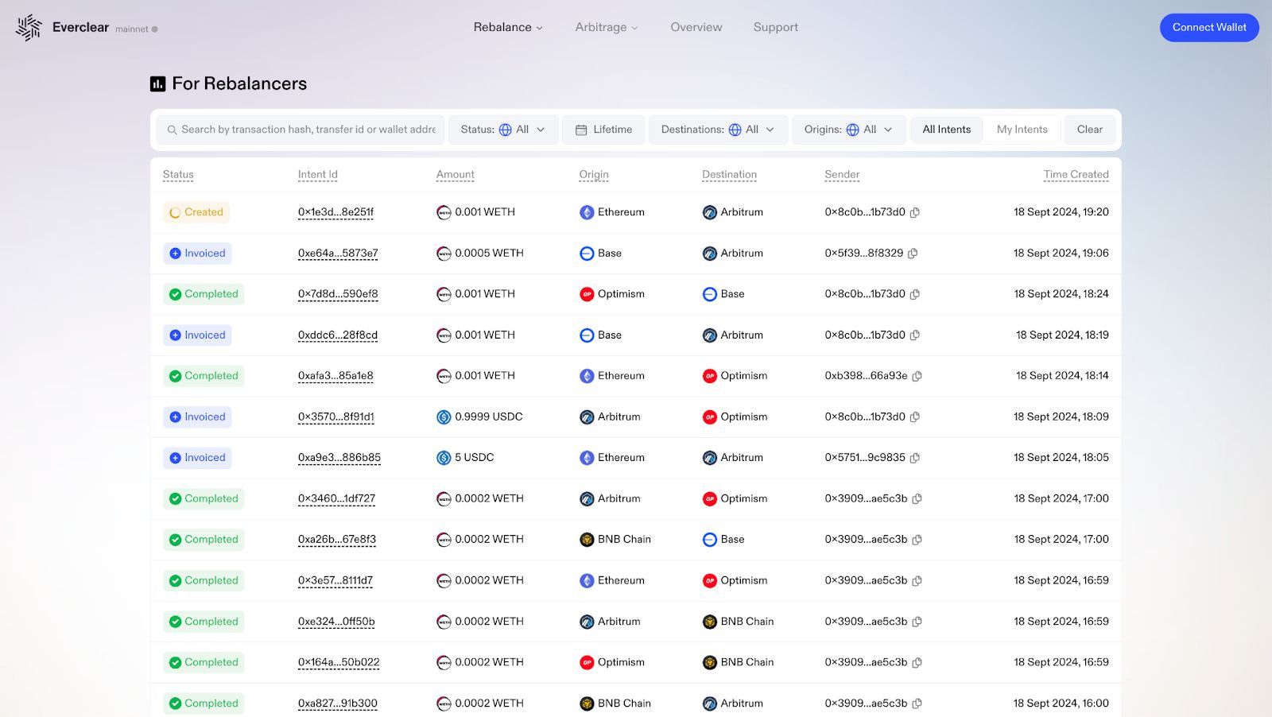Viewport: 1272px width, 717px height.
Task: Open intent 0x7d8d...590ef8 details
Action: coord(338,294)
